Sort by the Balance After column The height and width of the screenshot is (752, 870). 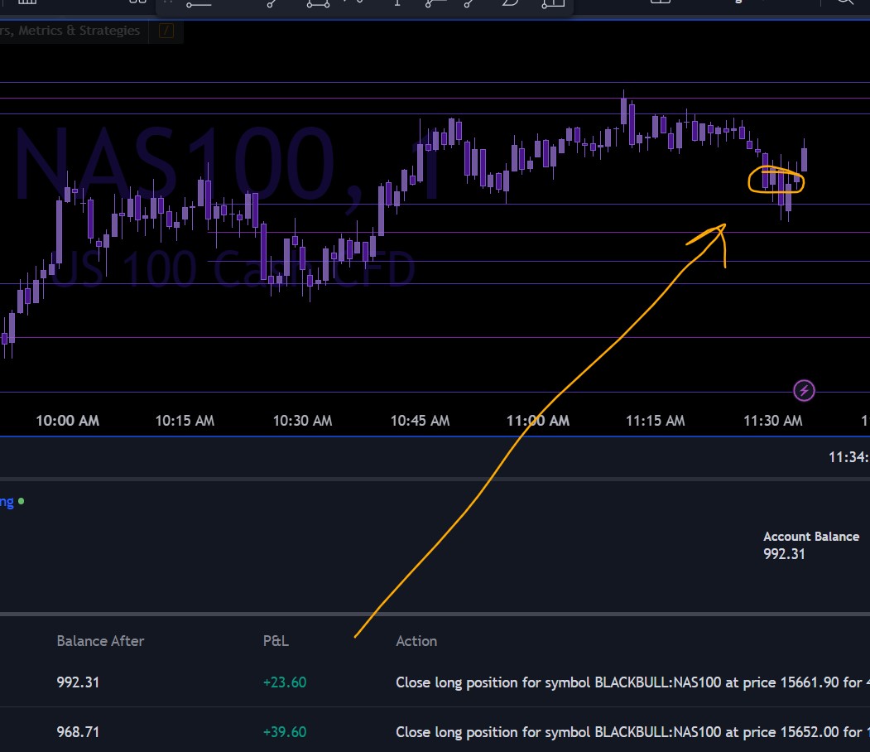(100, 640)
